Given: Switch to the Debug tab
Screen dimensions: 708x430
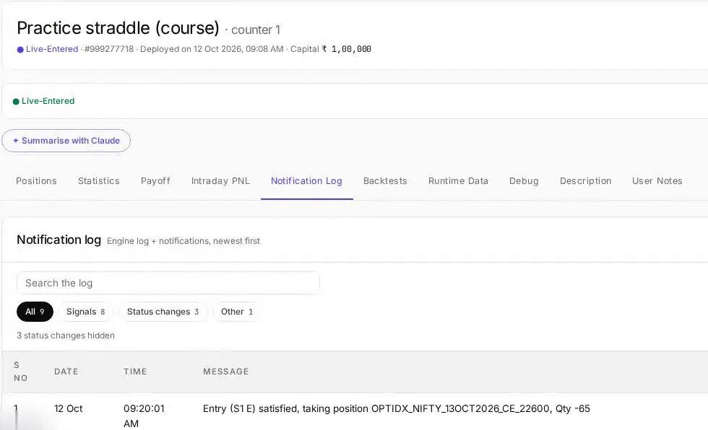Looking at the screenshot, I should click(x=524, y=181).
